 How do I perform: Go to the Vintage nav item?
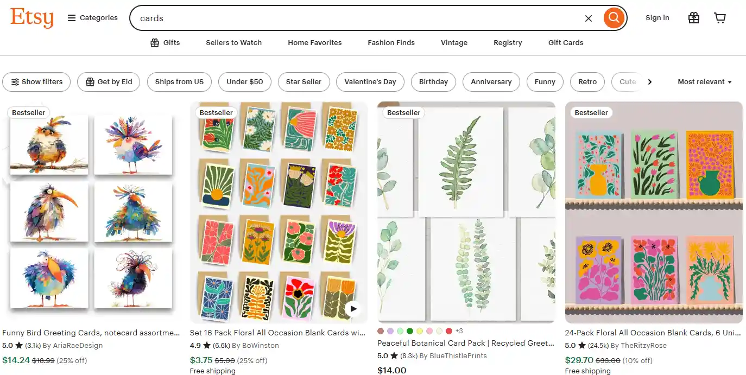point(454,43)
